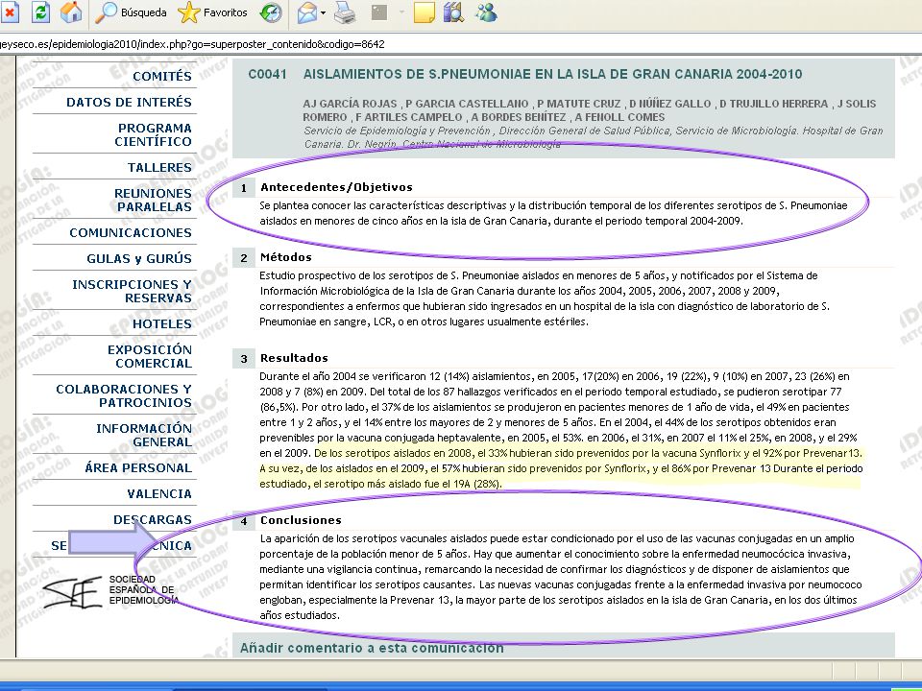This screenshot has height=691, width=922.
Task: Stop loading the page with the red X icon
Action: click(x=10, y=12)
